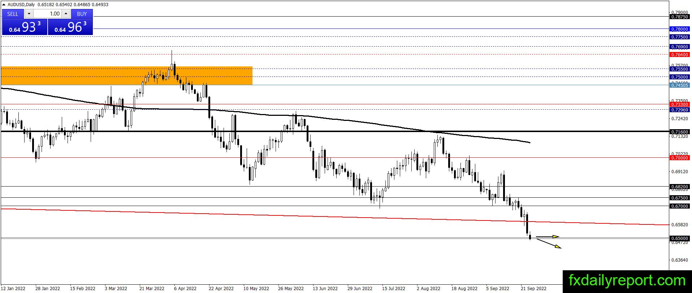
Task: Decrease lot volume with down arrow
Action: pos(29,14)
